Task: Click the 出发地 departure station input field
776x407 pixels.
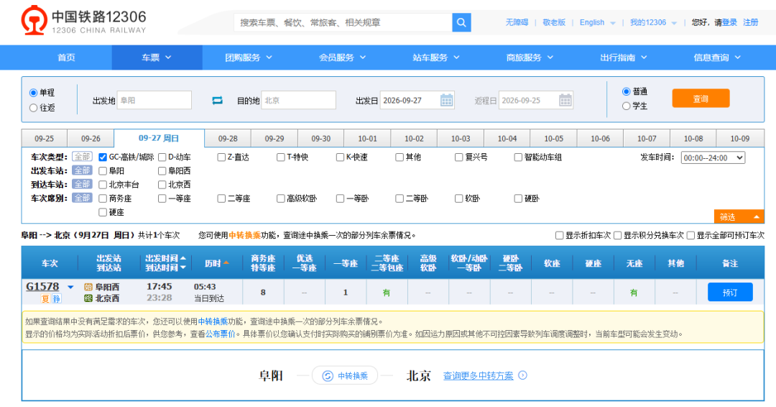Action: coord(154,100)
